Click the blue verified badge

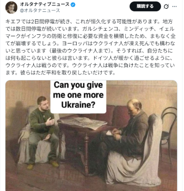pos(73,5)
